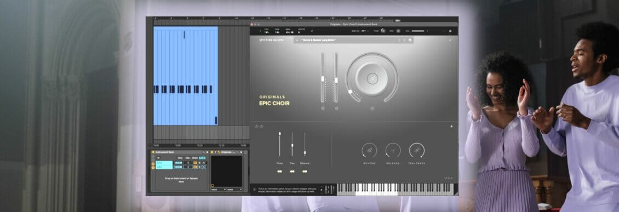
Task: Open the plugin settings gear icon
Action: click(450, 31)
